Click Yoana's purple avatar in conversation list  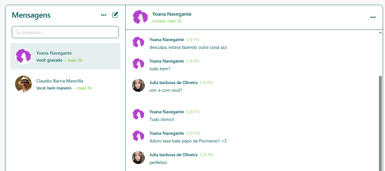tap(23, 56)
